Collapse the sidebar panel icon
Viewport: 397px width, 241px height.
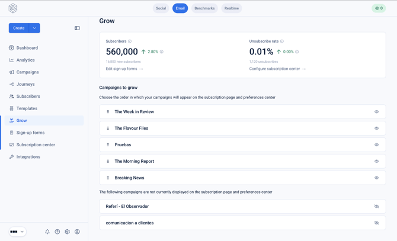(77, 28)
